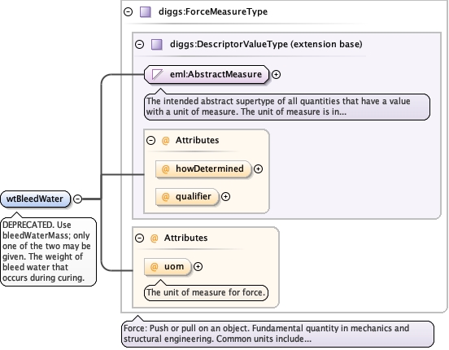Click the purple square icon beside diggs:ForceMeasureType
449x350 pixels.
point(146,12)
